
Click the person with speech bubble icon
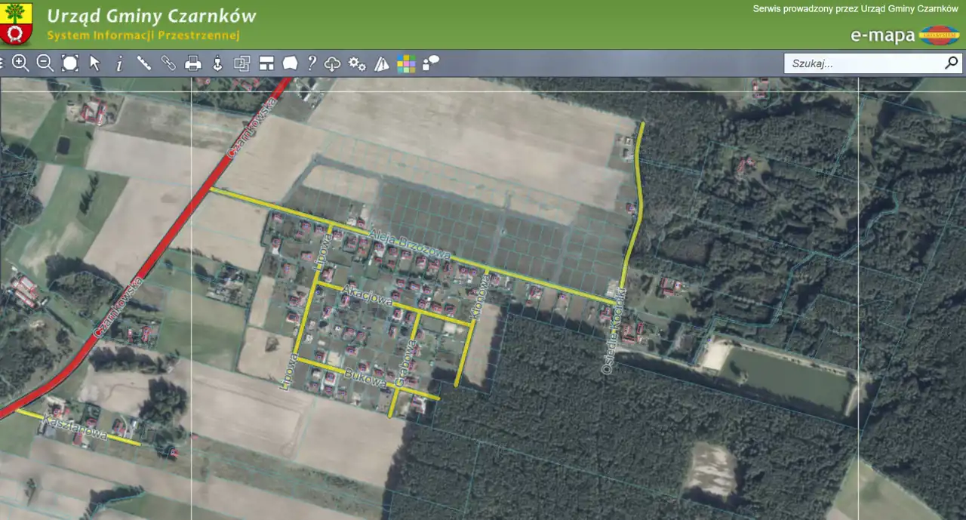point(430,63)
